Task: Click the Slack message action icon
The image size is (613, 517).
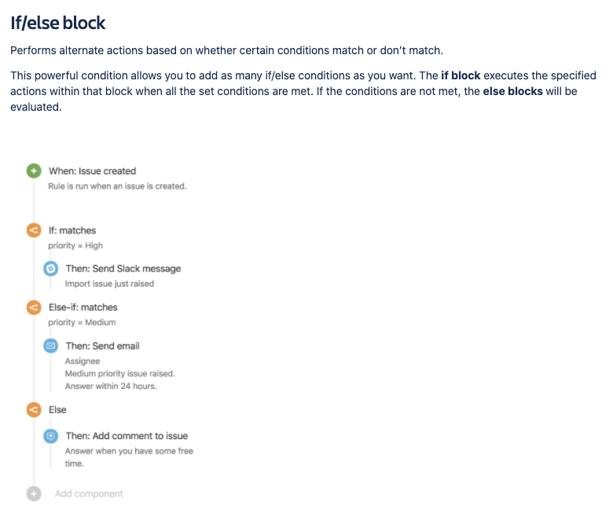Action: click(x=51, y=269)
